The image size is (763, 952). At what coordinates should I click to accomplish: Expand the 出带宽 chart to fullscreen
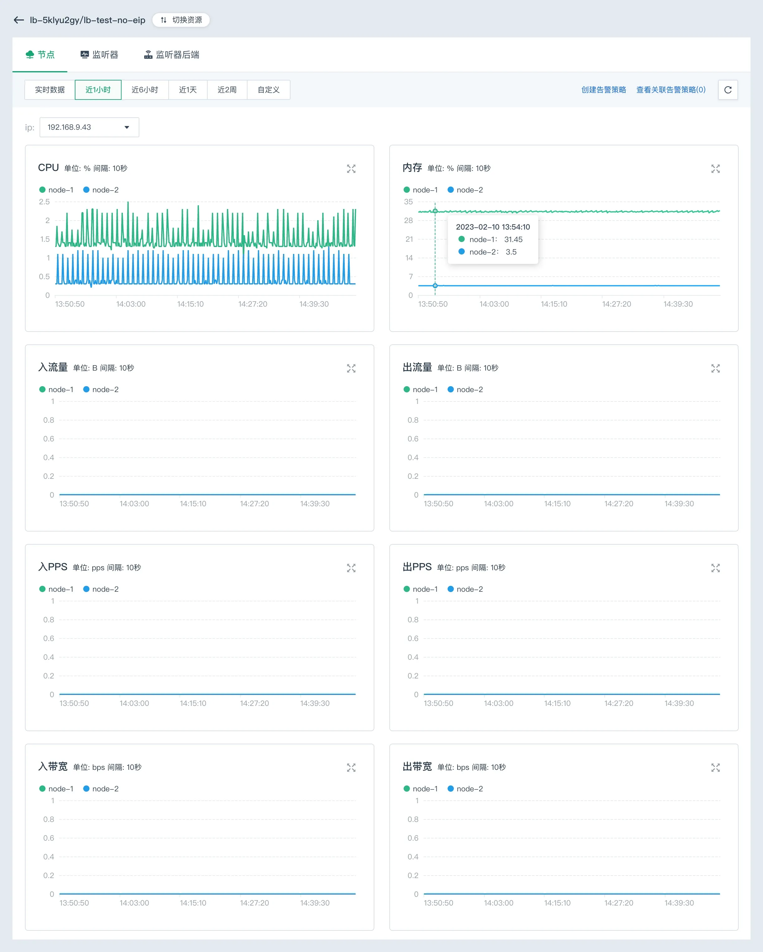[715, 767]
